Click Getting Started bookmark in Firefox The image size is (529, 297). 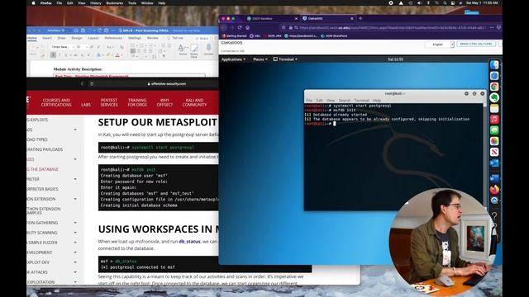click(x=235, y=35)
